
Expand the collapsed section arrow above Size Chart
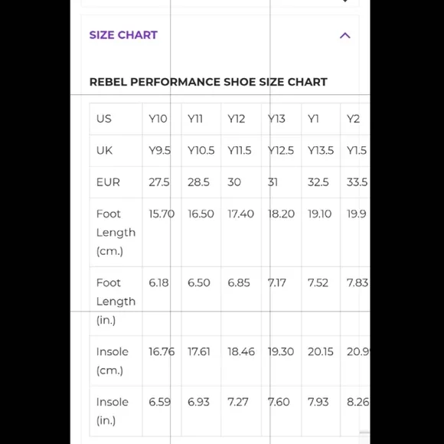tap(345, 1)
